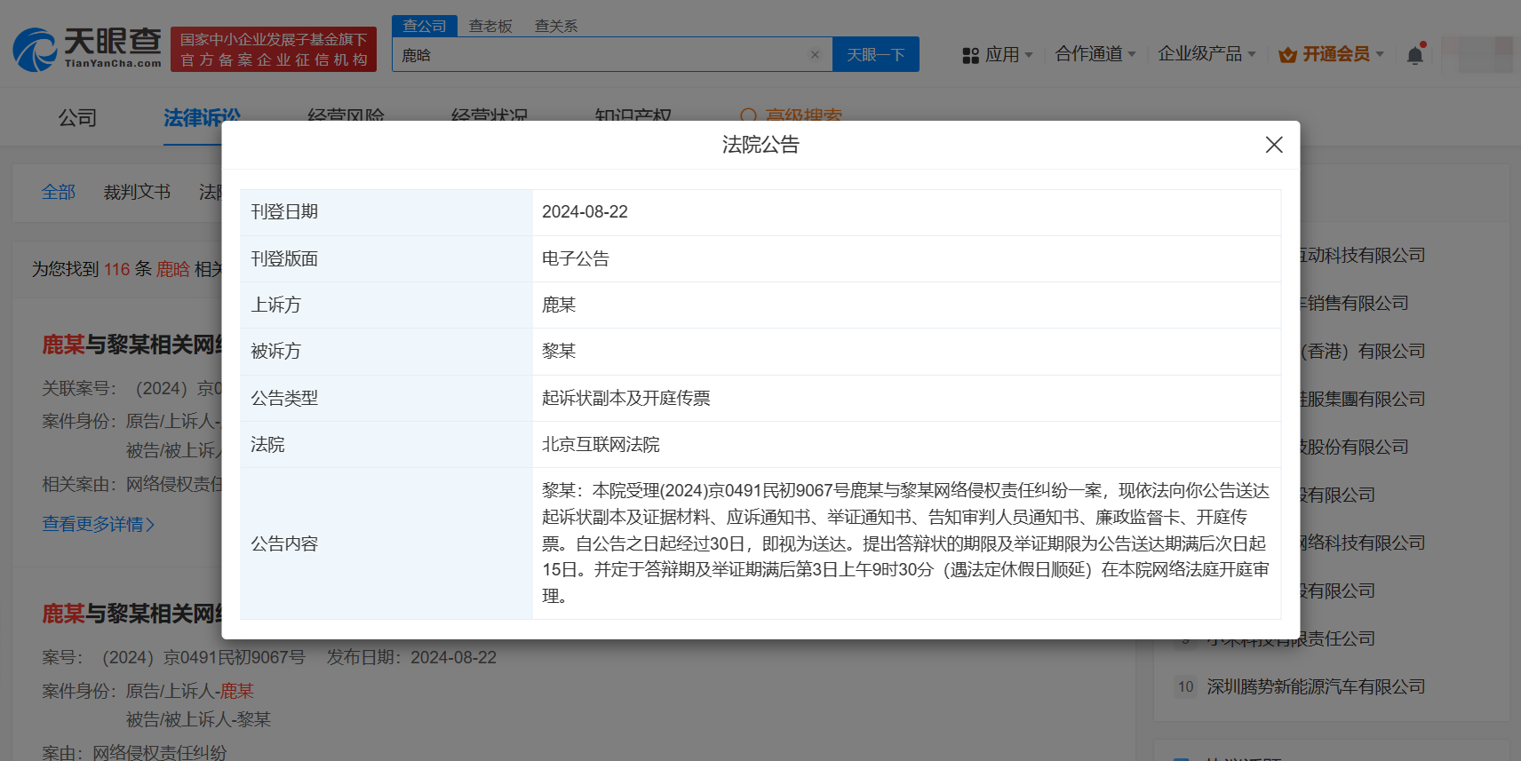This screenshot has width=1521, height=761.
Task: Select the 查公司 tab
Action: tap(425, 26)
